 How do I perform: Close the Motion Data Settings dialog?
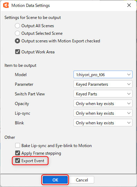[x=129, y=5]
